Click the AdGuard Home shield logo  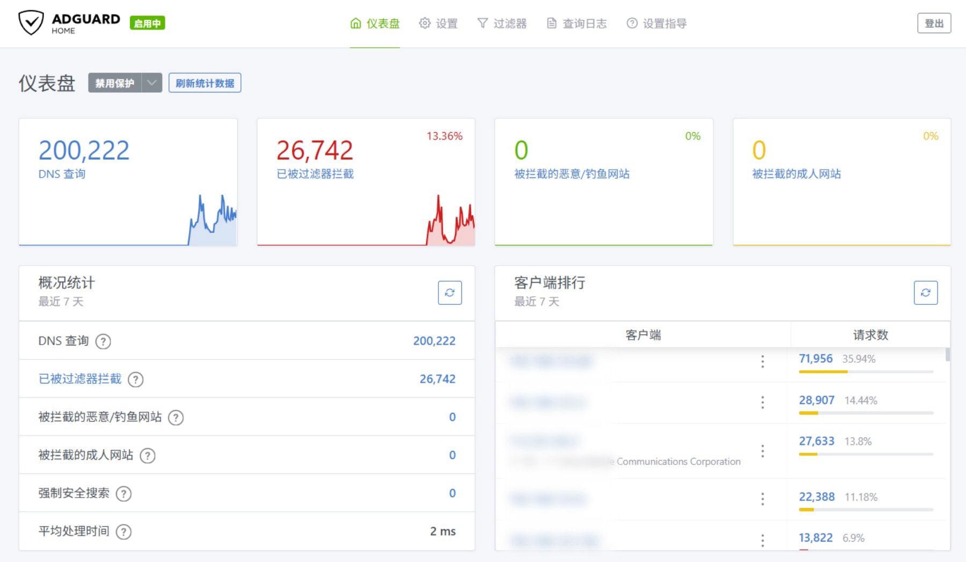pyautogui.click(x=31, y=23)
